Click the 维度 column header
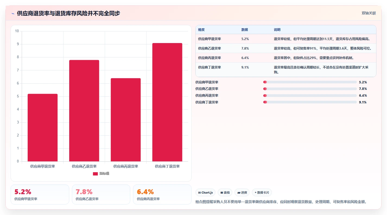The image size is (387, 215). coord(201,30)
